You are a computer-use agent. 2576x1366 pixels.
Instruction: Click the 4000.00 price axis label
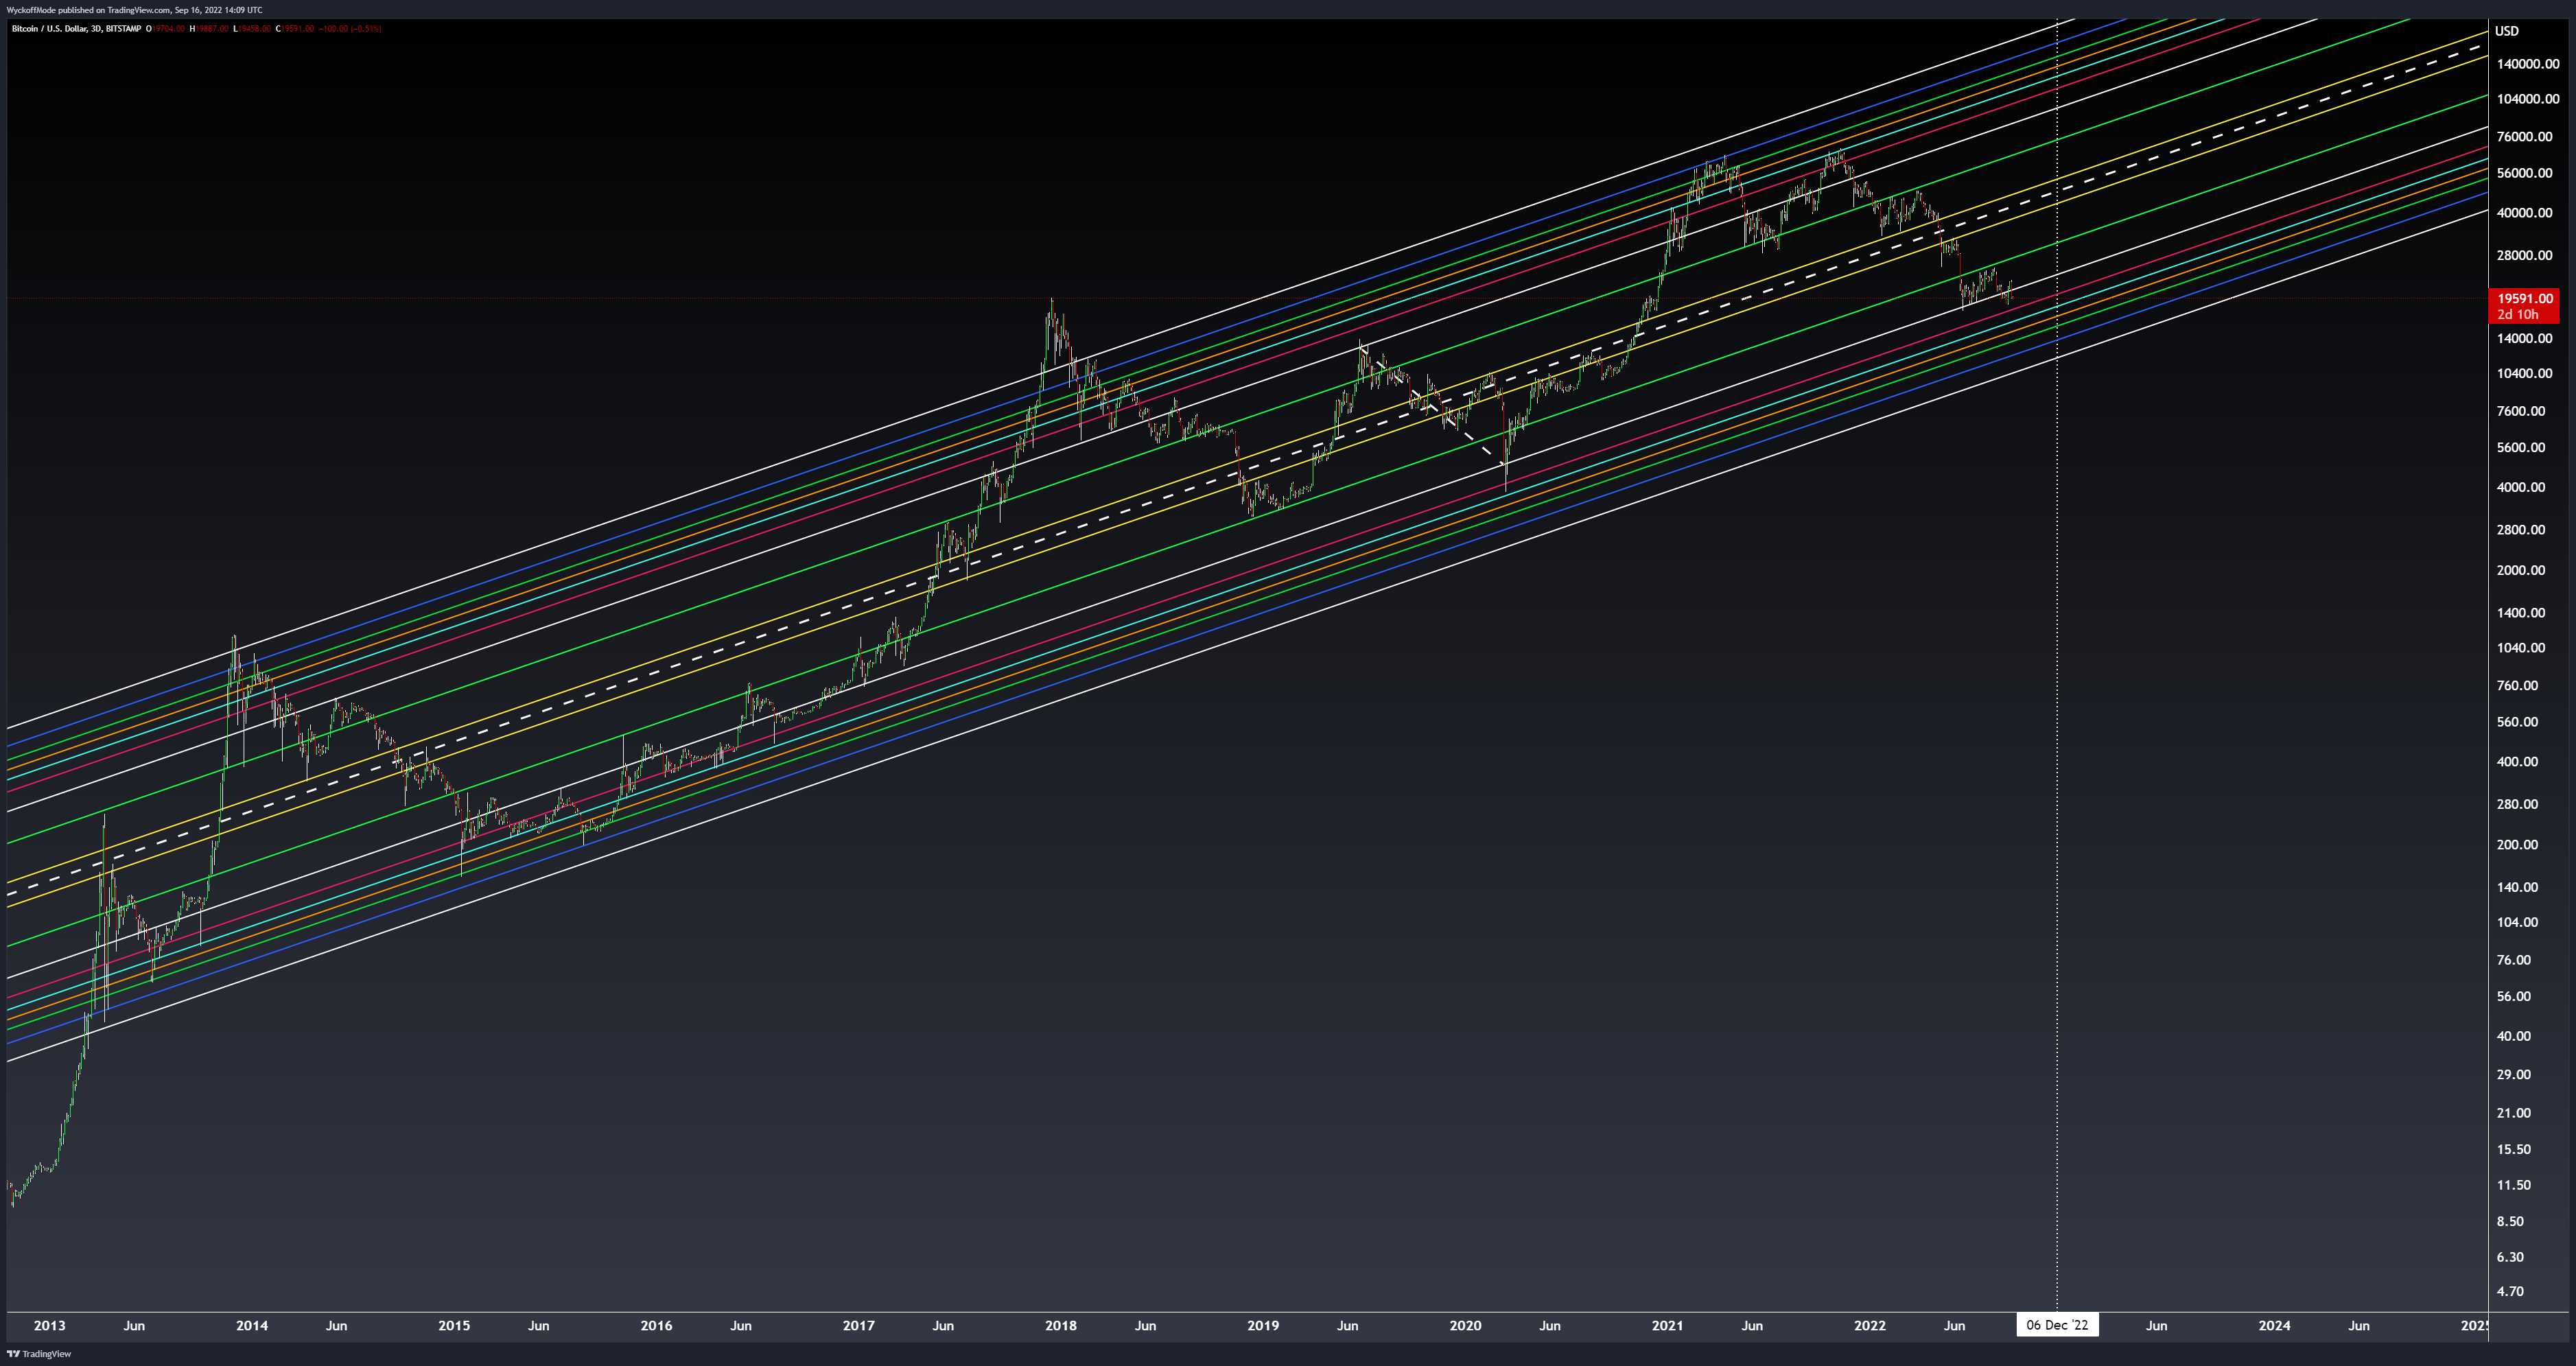[2521, 488]
